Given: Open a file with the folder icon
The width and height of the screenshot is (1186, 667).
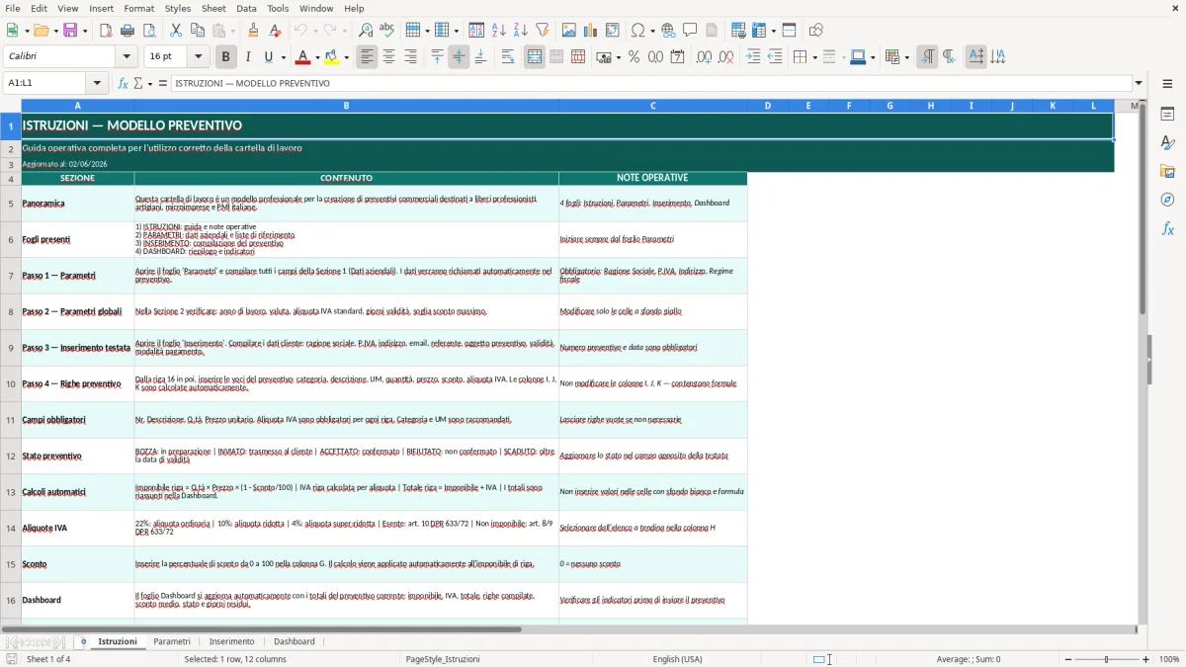Looking at the screenshot, I should tap(40, 31).
